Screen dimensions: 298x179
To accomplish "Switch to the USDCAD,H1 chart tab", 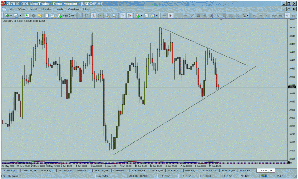I will coord(247,170).
